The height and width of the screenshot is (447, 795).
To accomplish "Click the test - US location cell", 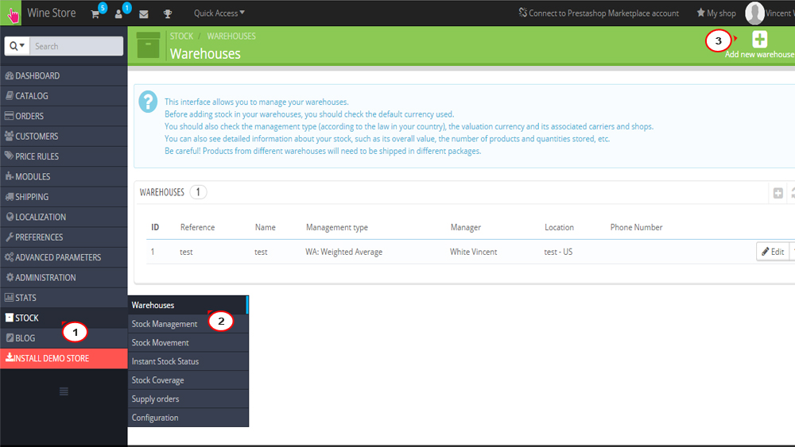I will click(x=558, y=252).
